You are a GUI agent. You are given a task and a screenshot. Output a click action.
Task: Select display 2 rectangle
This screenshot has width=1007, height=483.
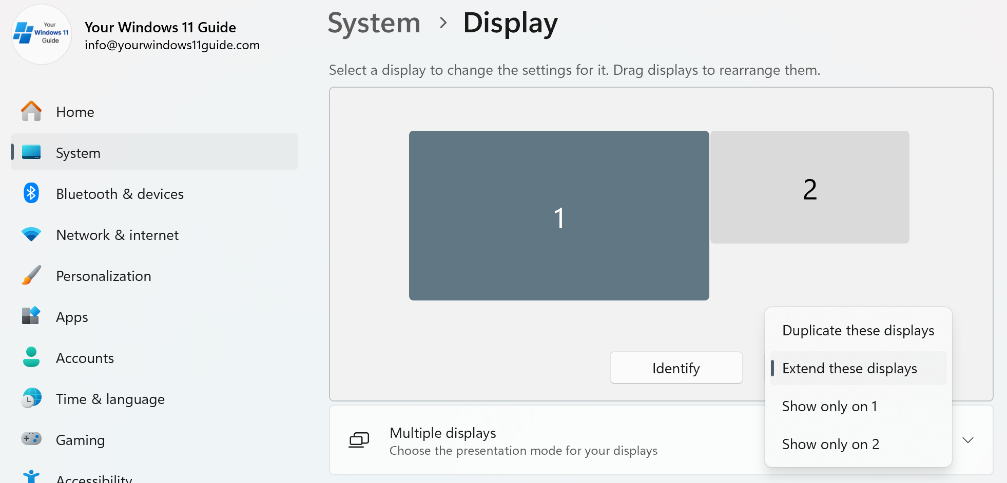point(810,187)
